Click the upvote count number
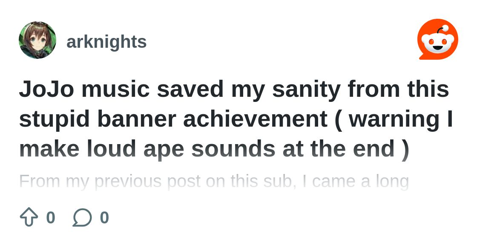This screenshot has height=249, width=477. point(51,217)
